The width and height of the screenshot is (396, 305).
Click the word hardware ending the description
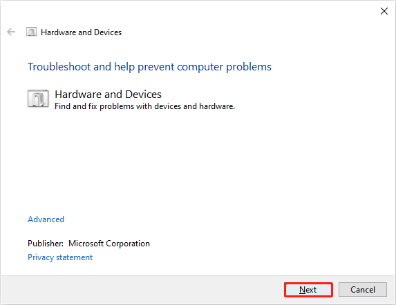click(x=216, y=106)
